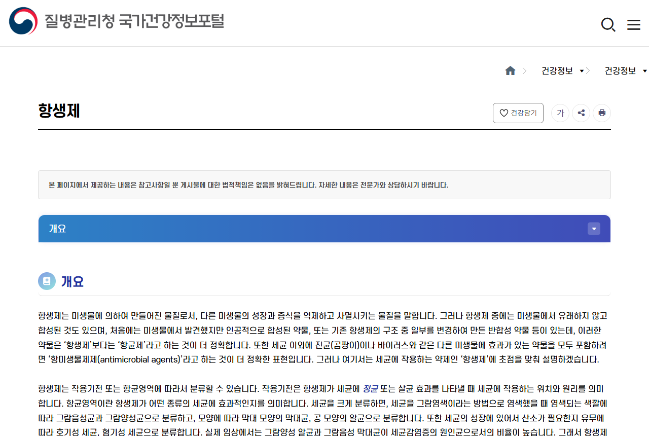This screenshot has width=649, height=436.
Task: Save article with 건강담기 heart button
Action: (x=518, y=113)
